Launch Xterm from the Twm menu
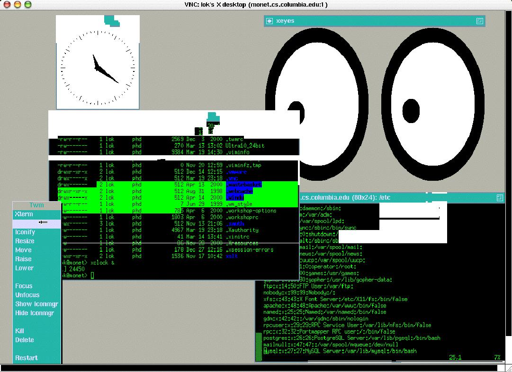The image size is (512, 372). pos(24,214)
